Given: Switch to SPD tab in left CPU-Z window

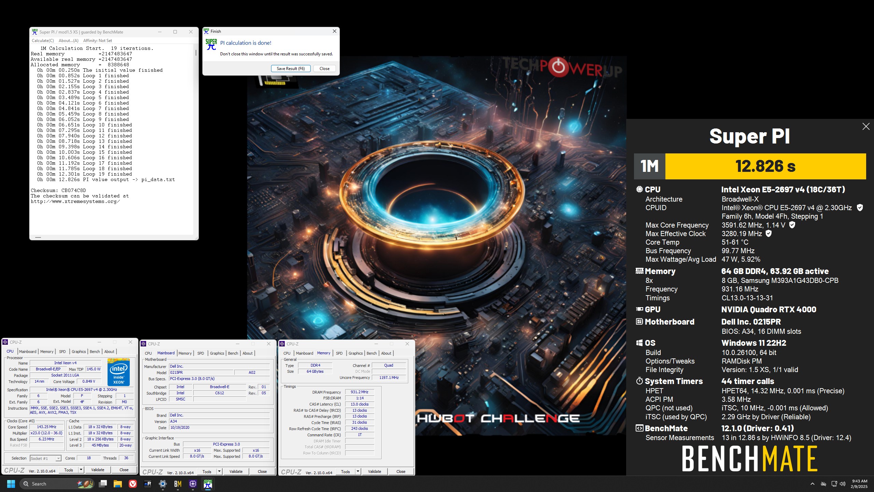Looking at the screenshot, I should pyautogui.click(x=62, y=352).
